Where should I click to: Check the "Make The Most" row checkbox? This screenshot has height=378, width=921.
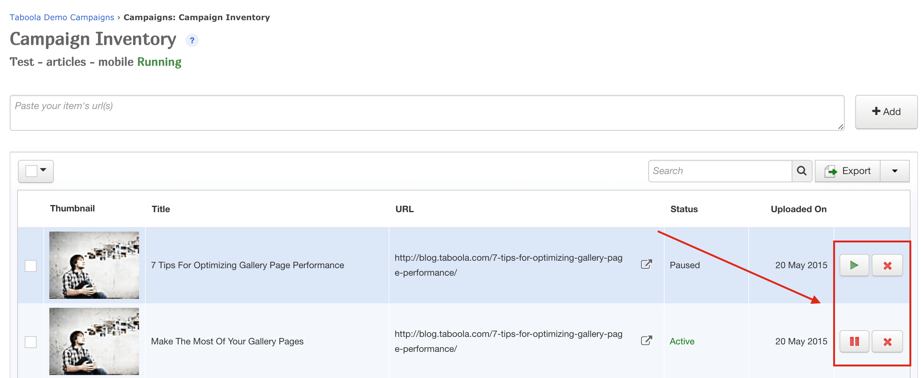coord(31,341)
